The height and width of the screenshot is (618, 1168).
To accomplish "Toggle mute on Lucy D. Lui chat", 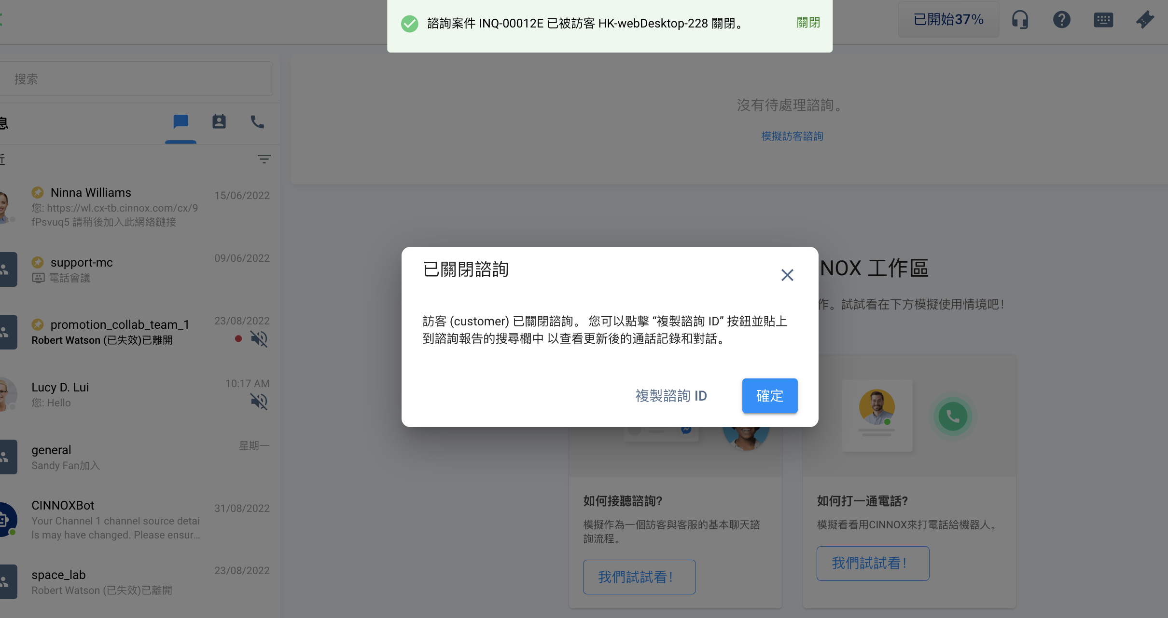I will [x=259, y=402].
